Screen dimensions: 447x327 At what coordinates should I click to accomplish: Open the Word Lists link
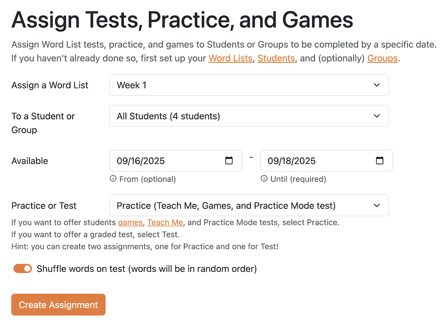tap(230, 58)
